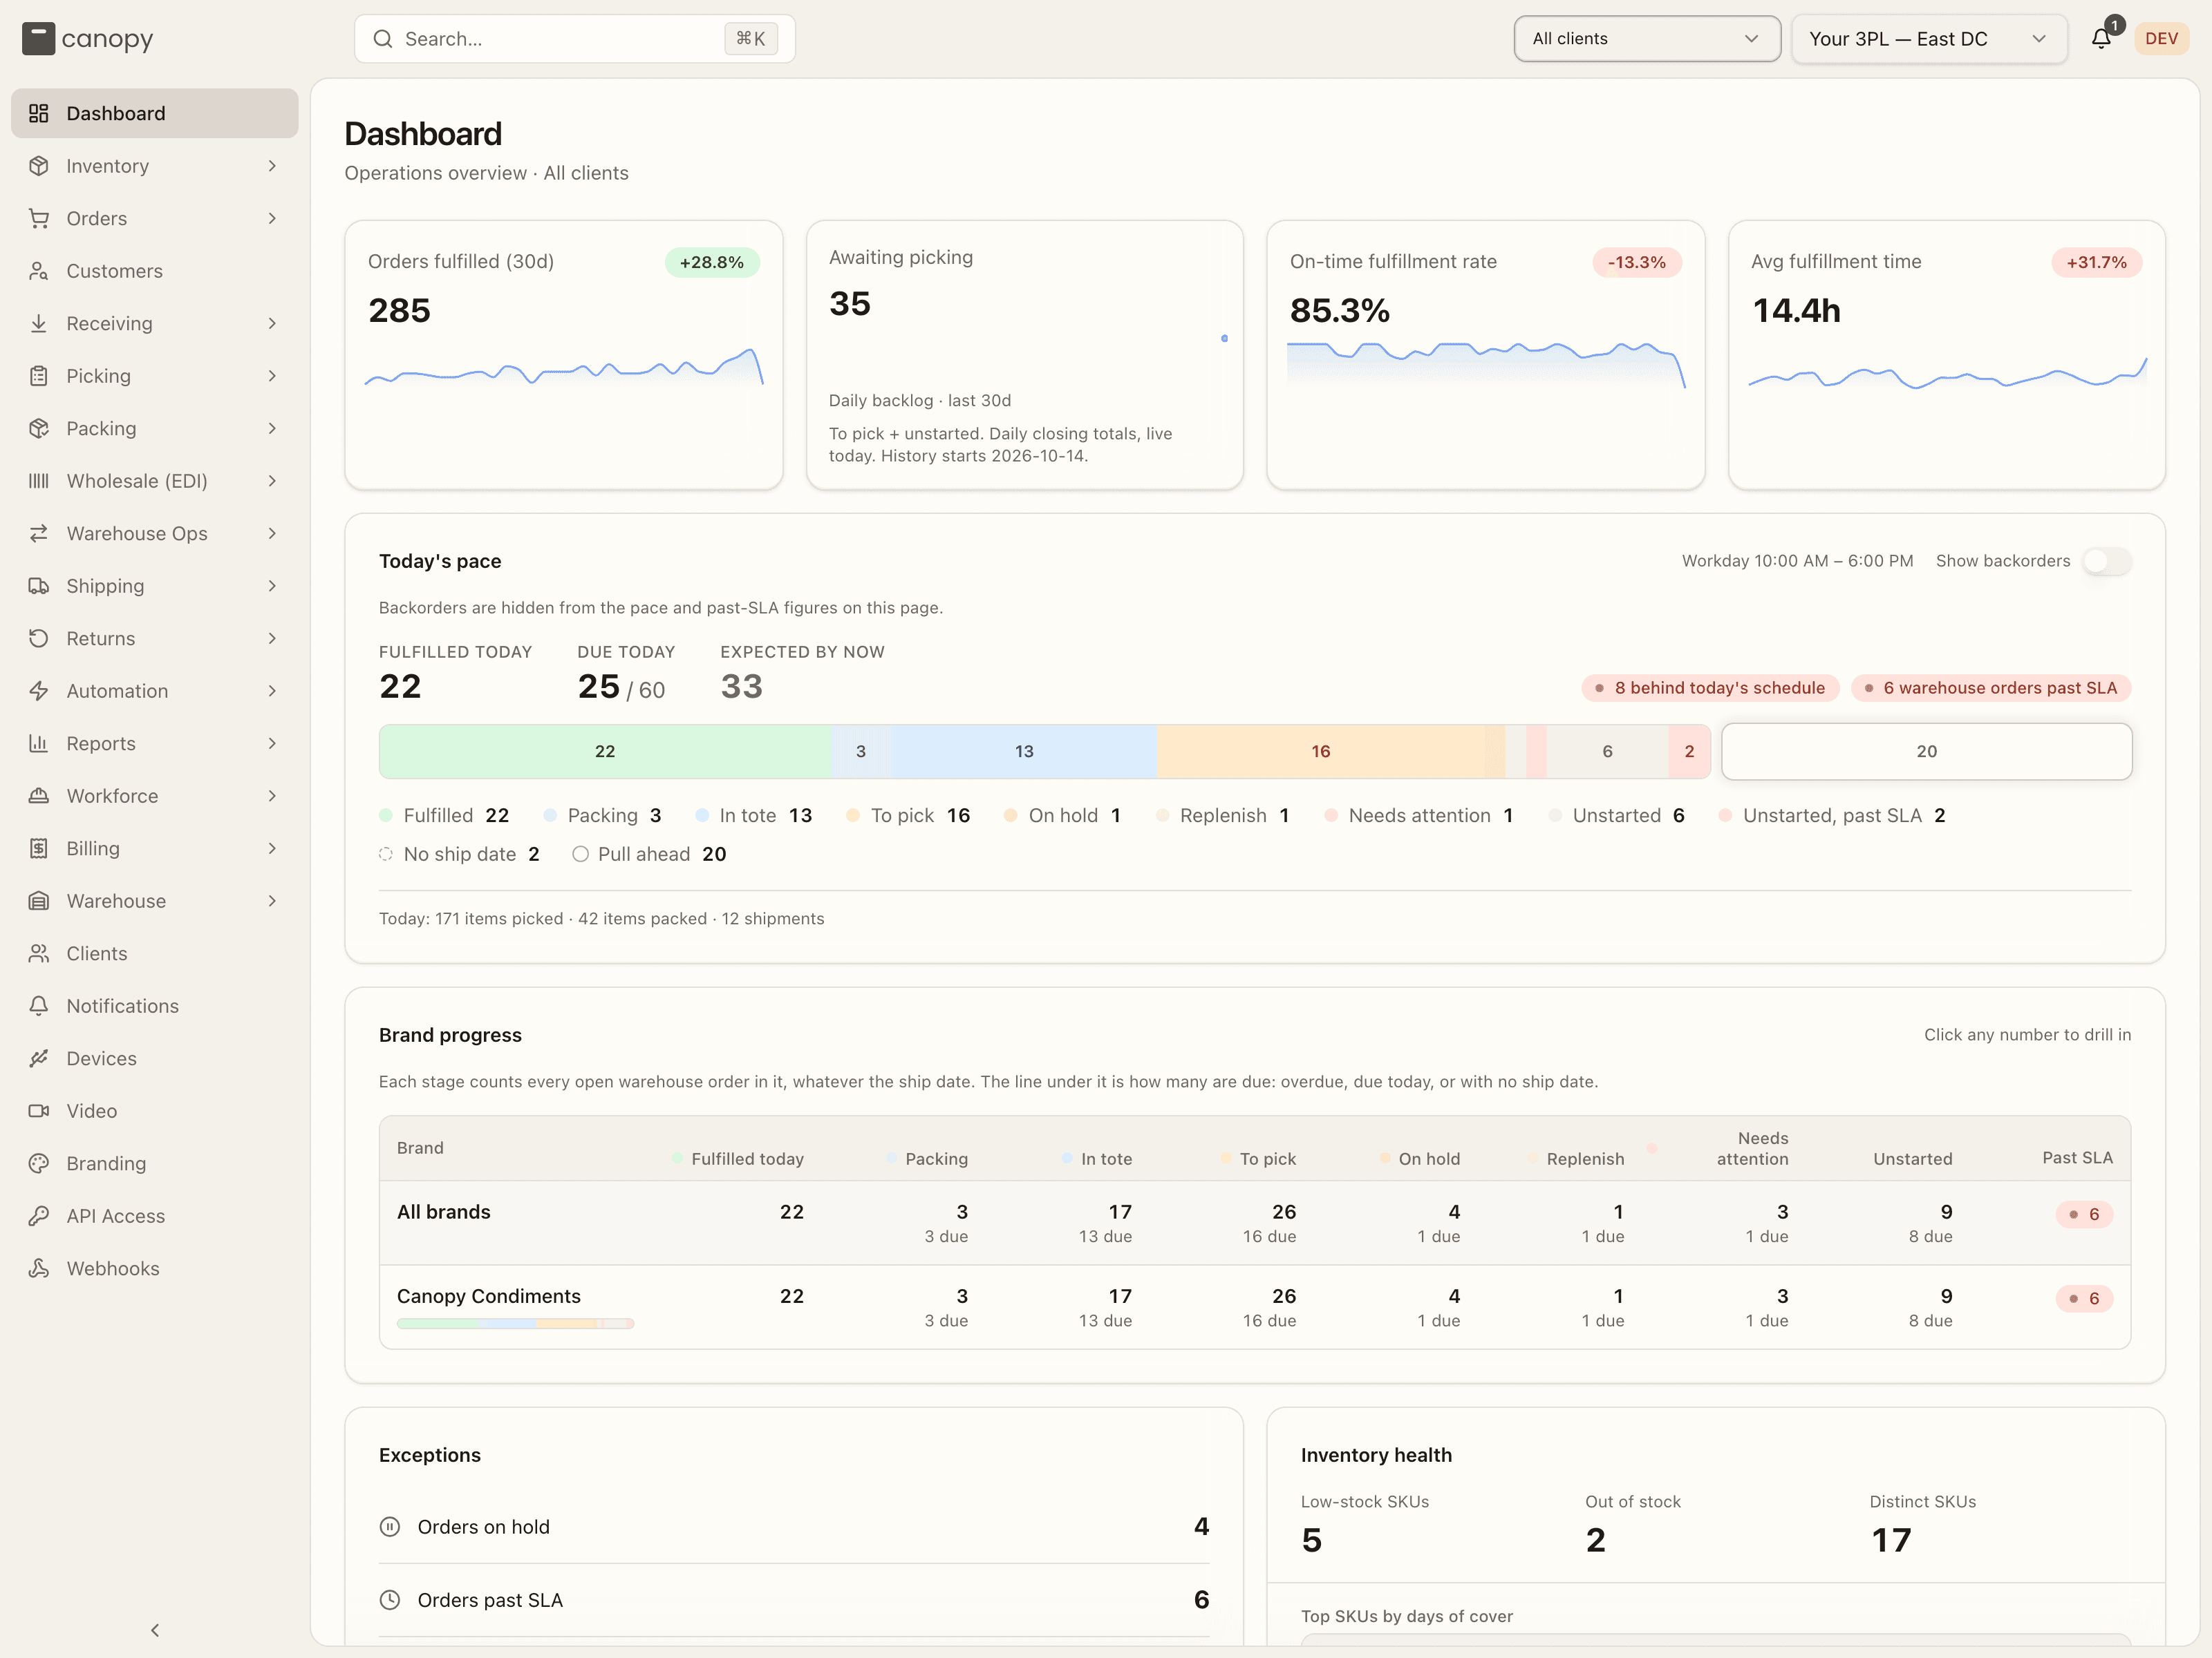The height and width of the screenshot is (1658, 2212).
Task: Click the Pull ahead 20 bar box
Action: [1926, 752]
